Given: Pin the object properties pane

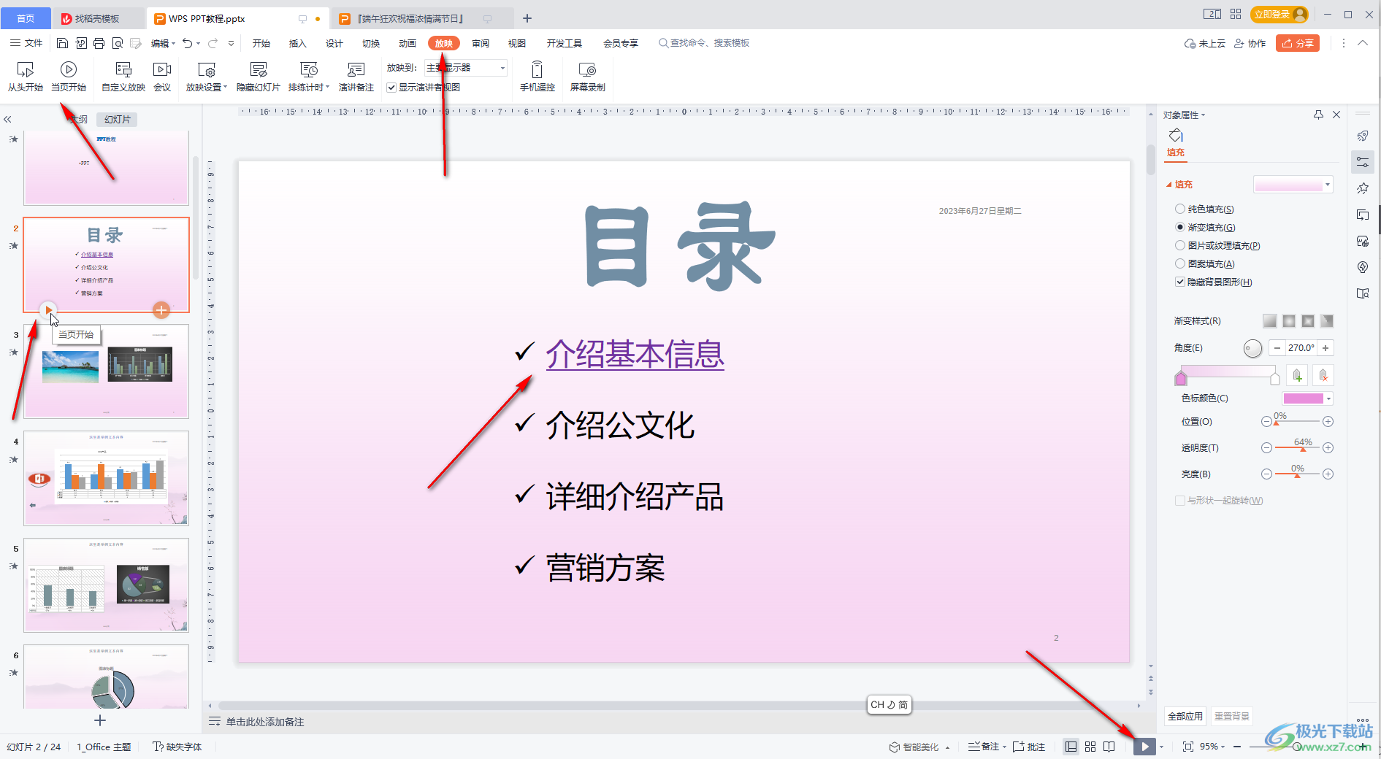Looking at the screenshot, I should 1318,115.
